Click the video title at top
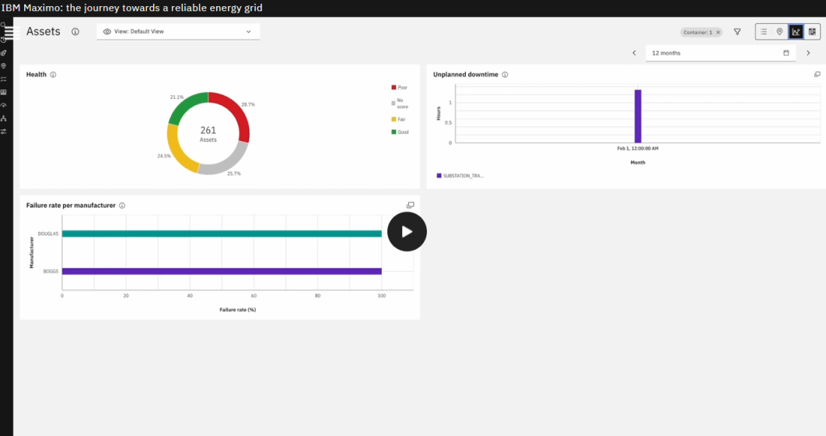The height and width of the screenshot is (436, 826). [x=131, y=8]
